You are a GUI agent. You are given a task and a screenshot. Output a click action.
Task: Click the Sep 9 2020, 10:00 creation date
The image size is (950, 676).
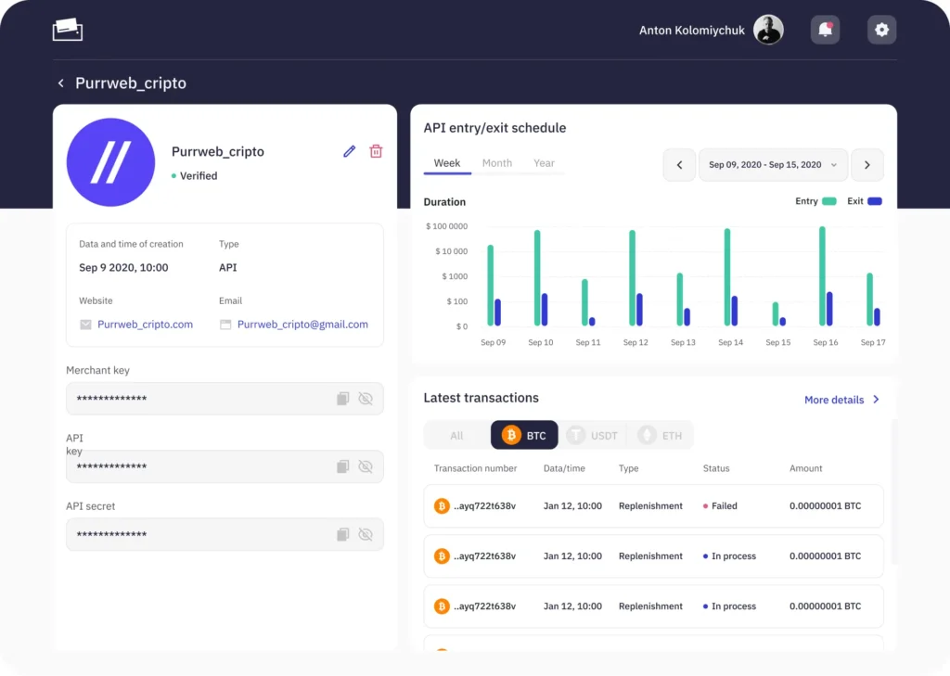point(123,268)
